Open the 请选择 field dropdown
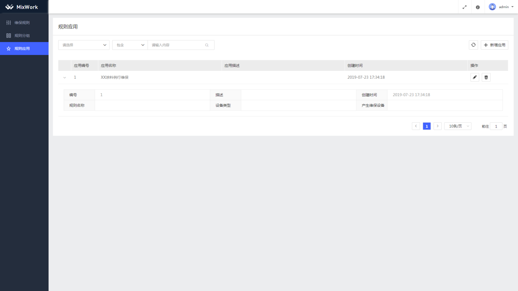This screenshot has width=518, height=291. pyautogui.click(x=84, y=45)
